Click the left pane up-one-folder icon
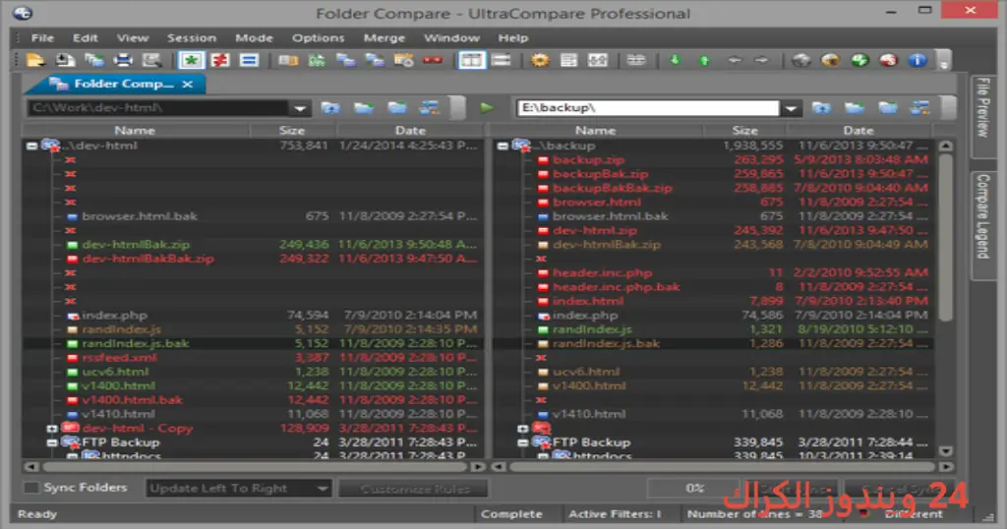 [x=330, y=108]
